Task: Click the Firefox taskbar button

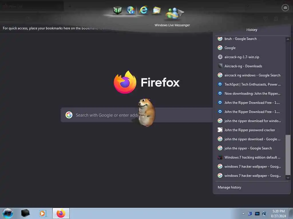Action: point(61,213)
